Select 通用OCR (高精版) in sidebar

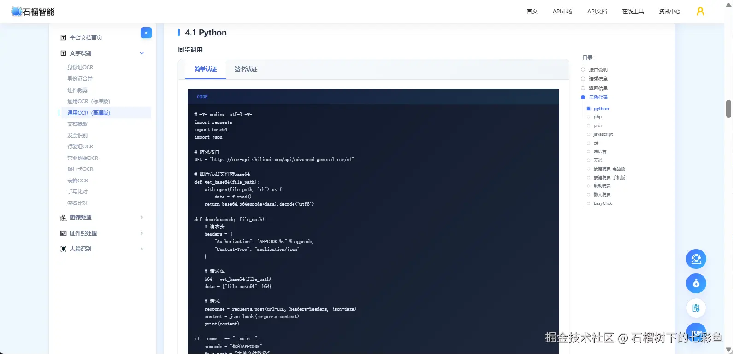tap(89, 113)
